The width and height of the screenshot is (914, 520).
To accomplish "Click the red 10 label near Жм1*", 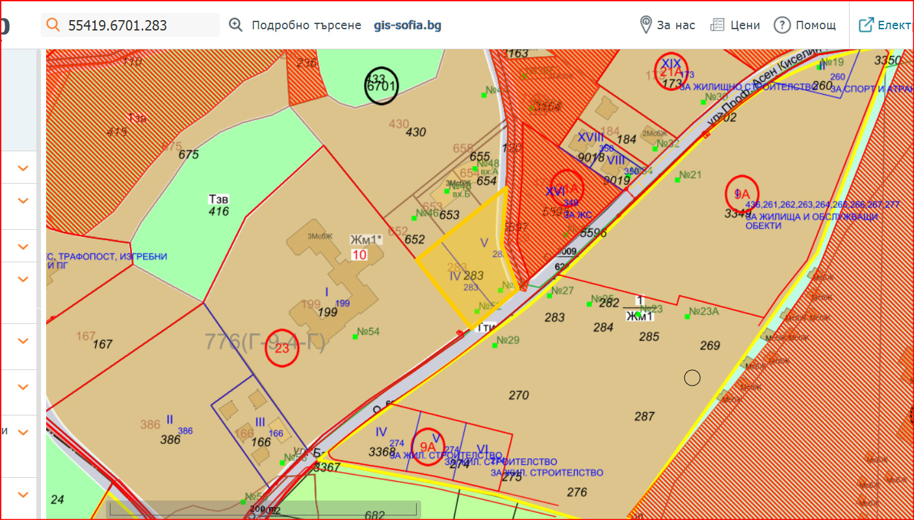I will click(x=359, y=254).
